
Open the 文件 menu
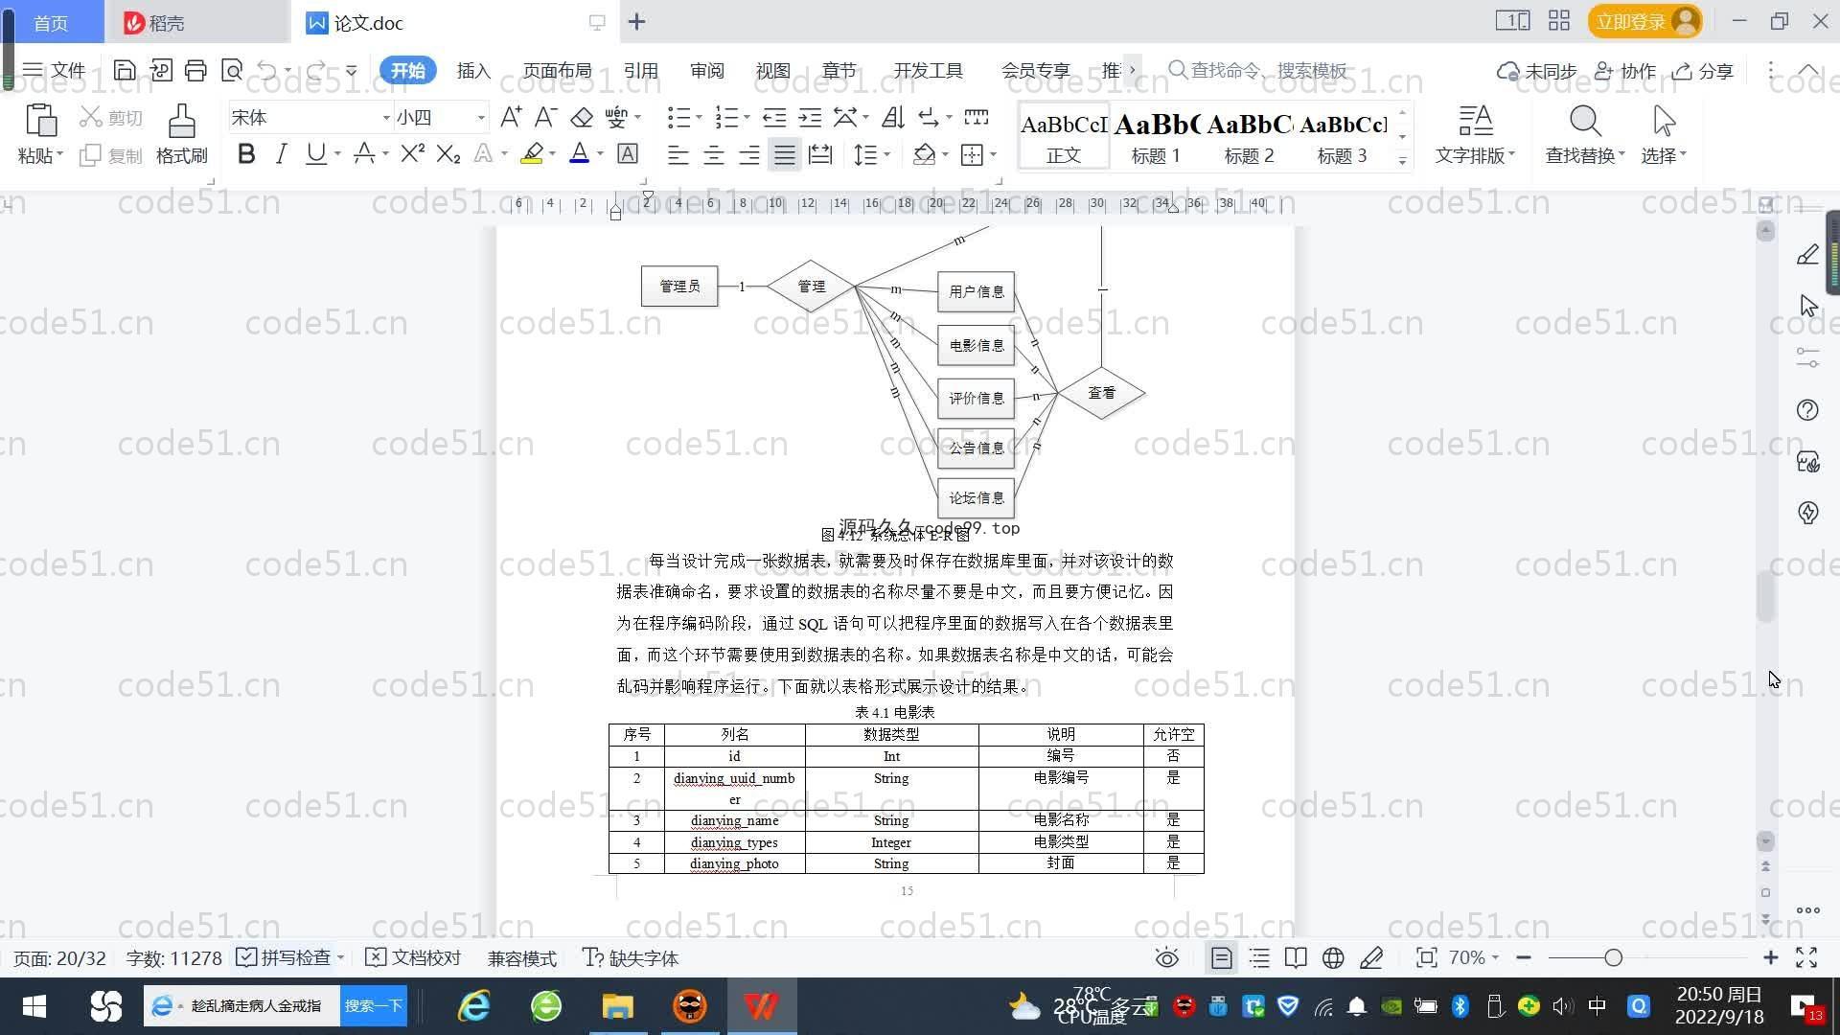pos(54,70)
